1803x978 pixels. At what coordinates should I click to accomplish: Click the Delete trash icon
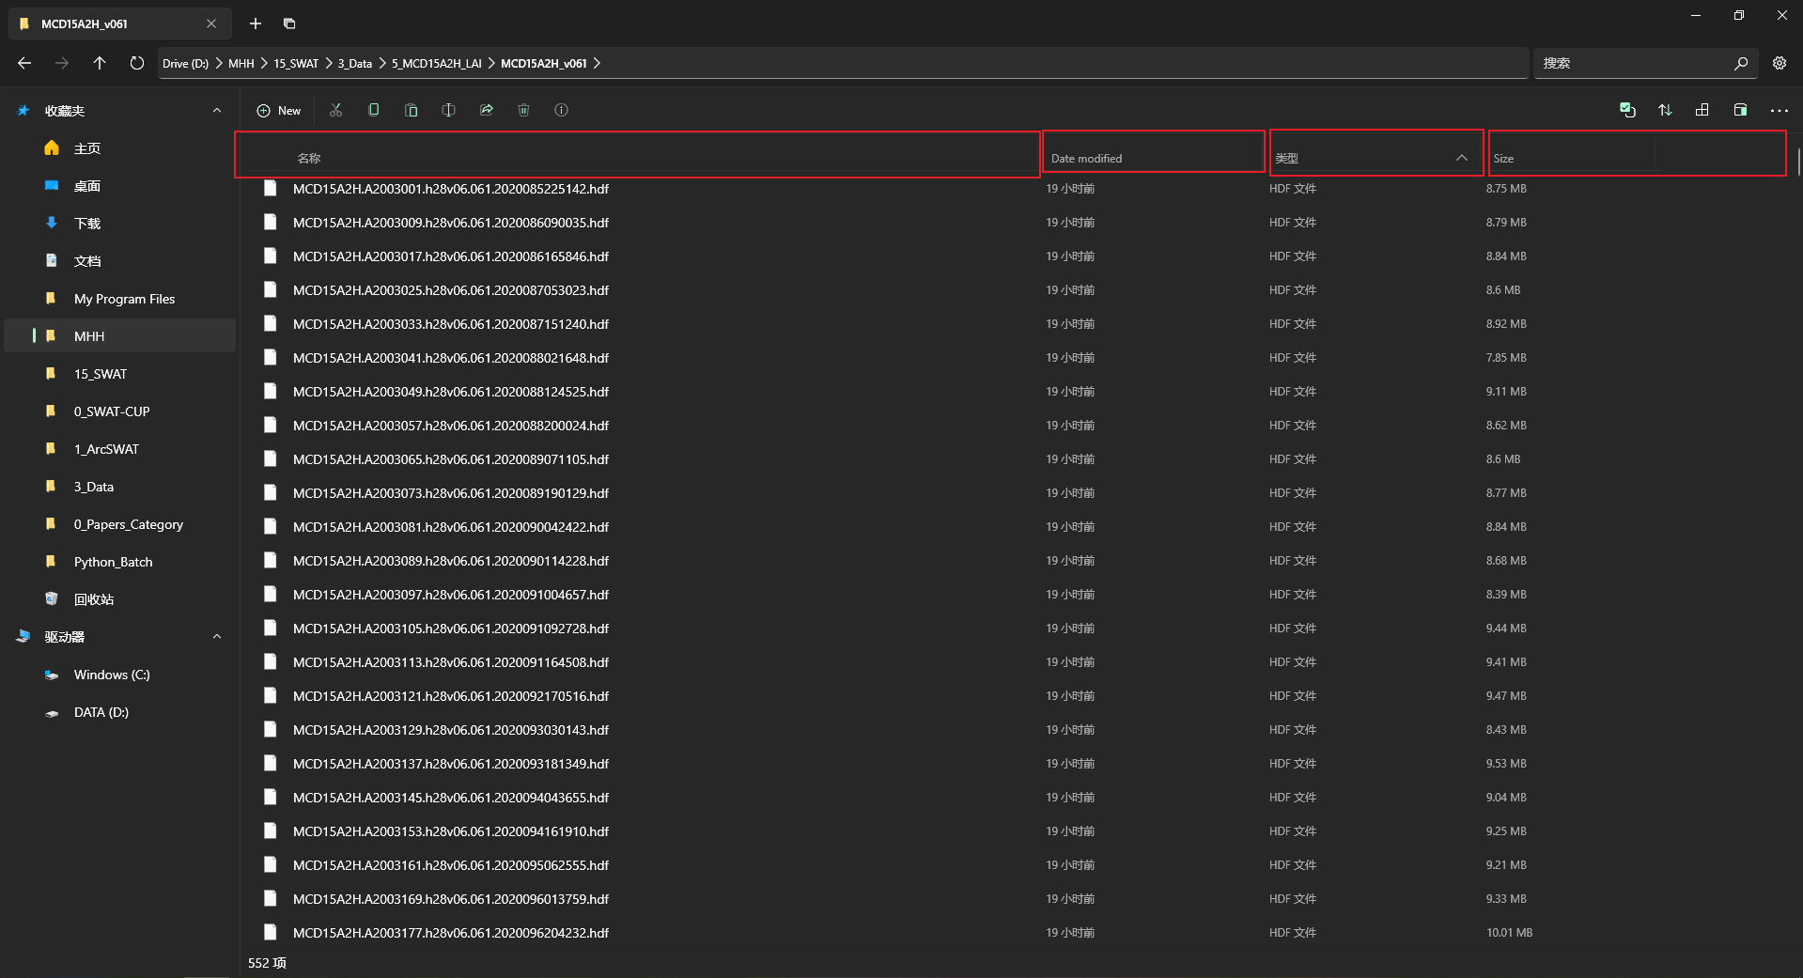pyautogui.click(x=523, y=110)
